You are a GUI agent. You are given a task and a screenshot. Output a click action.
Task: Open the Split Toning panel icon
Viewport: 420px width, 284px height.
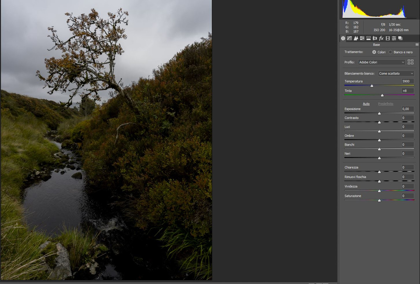coord(369,38)
